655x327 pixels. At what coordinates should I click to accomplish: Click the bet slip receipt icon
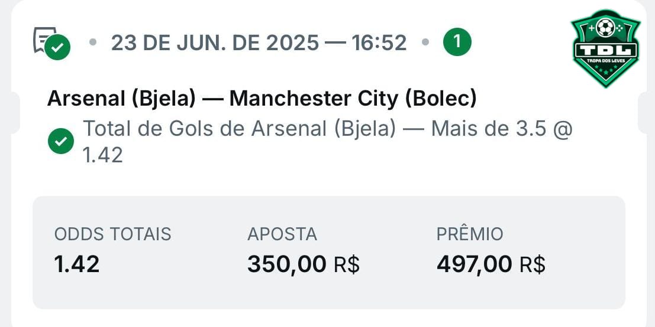(51, 43)
